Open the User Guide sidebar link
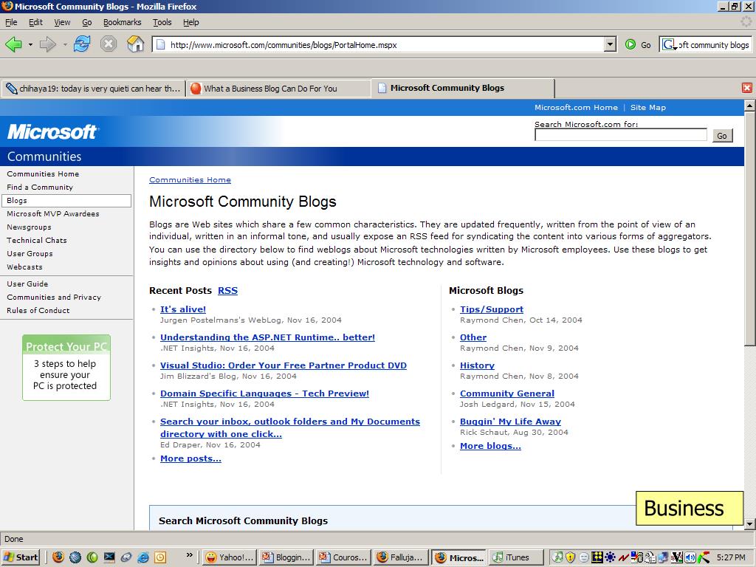756x567 pixels. point(27,284)
